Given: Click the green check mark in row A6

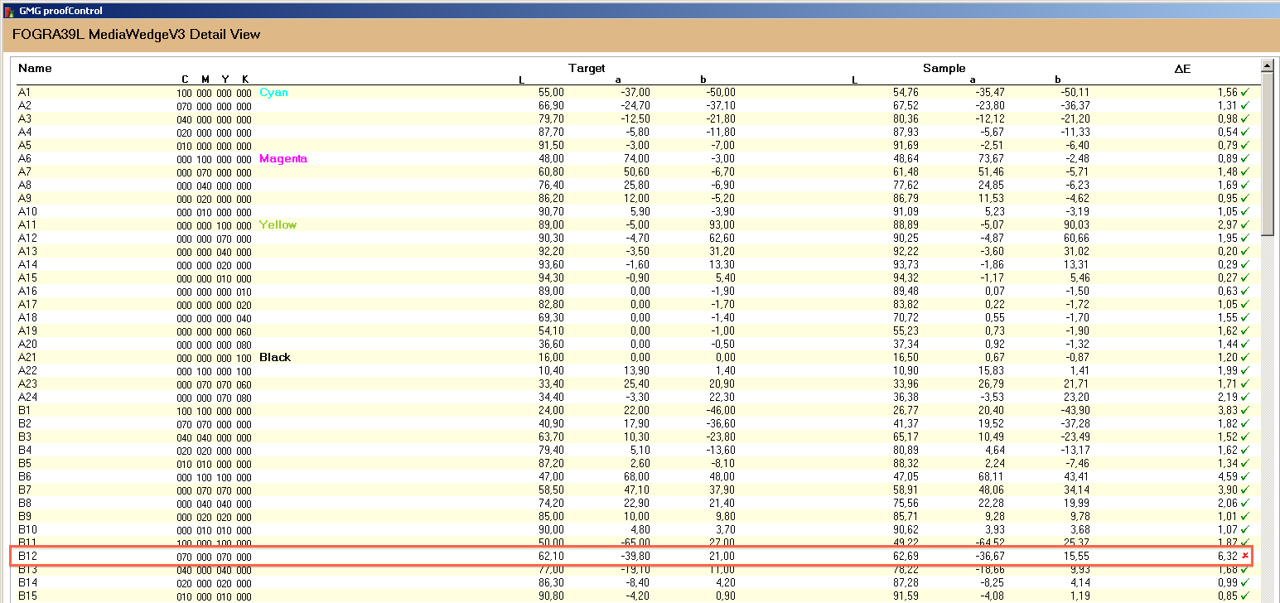Looking at the screenshot, I should coord(1245,158).
